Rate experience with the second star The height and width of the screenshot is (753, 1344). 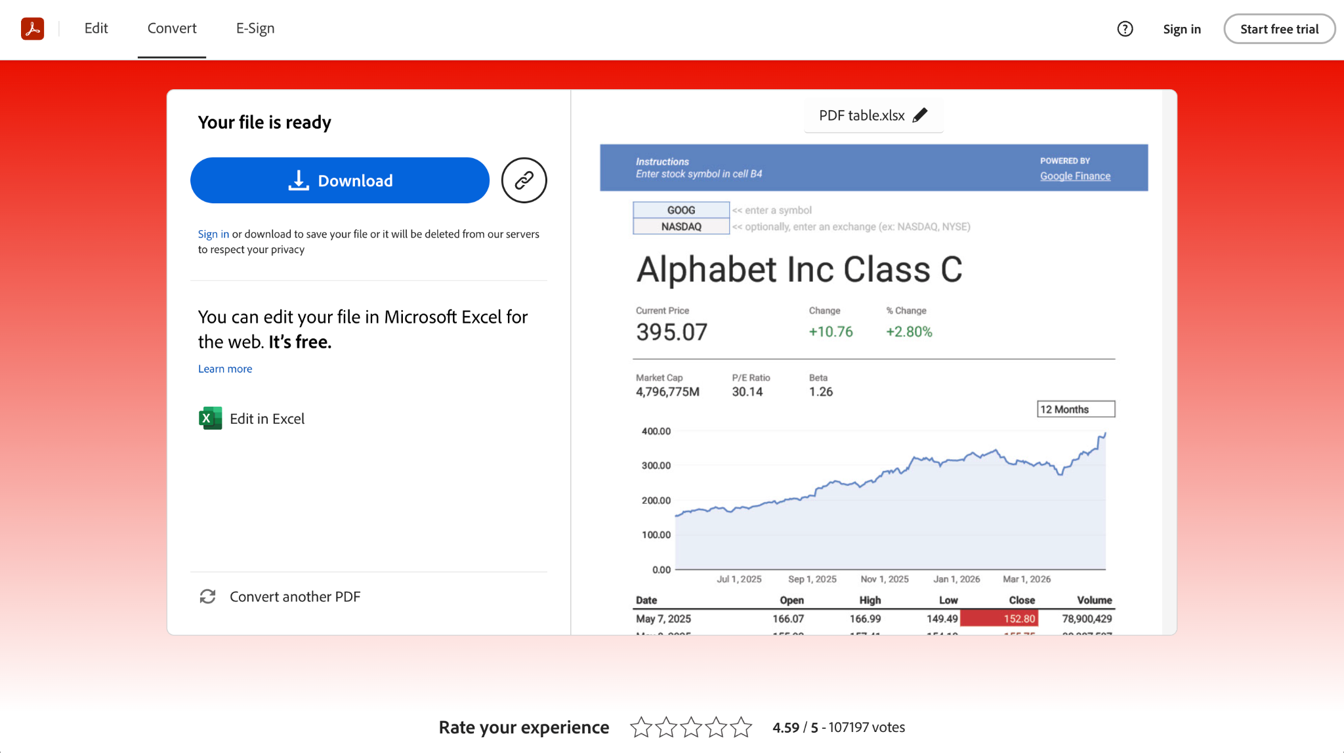[x=666, y=727]
